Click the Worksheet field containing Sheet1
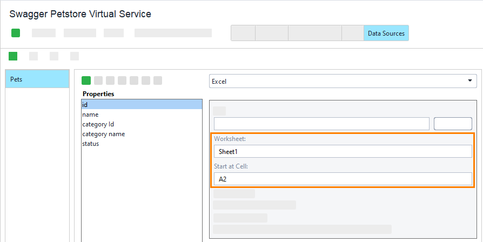This screenshot has width=483, height=242. pyautogui.click(x=343, y=151)
